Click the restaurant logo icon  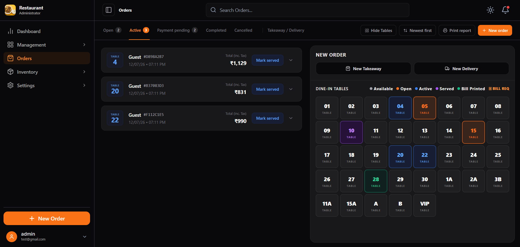coord(10,10)
